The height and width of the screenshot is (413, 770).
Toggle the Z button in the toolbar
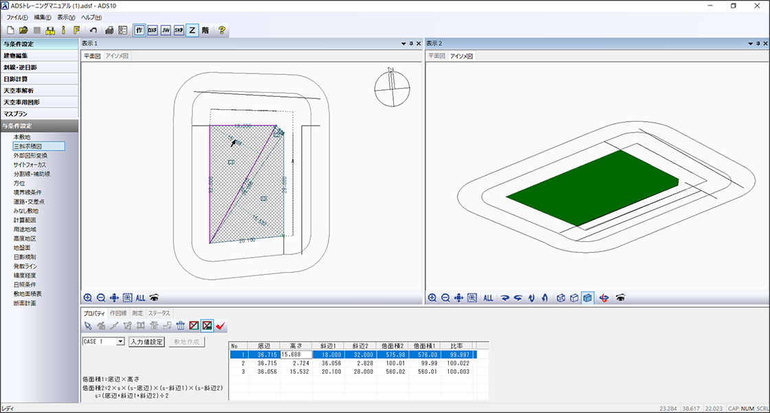(x=192, y=30)
